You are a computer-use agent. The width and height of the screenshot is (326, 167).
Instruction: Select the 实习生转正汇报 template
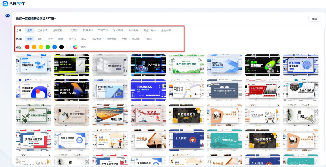(x=34, y=140)
